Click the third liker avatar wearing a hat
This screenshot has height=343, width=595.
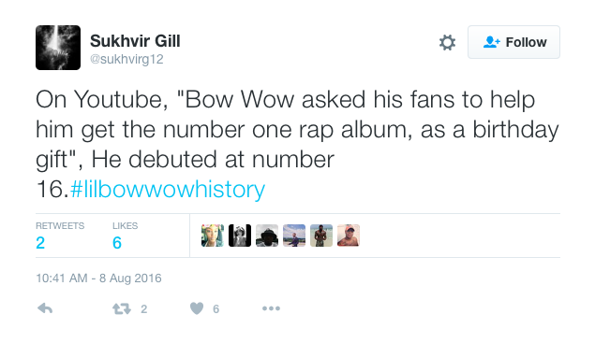267,236
